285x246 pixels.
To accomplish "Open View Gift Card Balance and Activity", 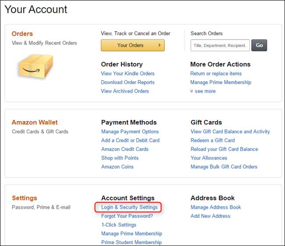I will (x=230, y=132).
